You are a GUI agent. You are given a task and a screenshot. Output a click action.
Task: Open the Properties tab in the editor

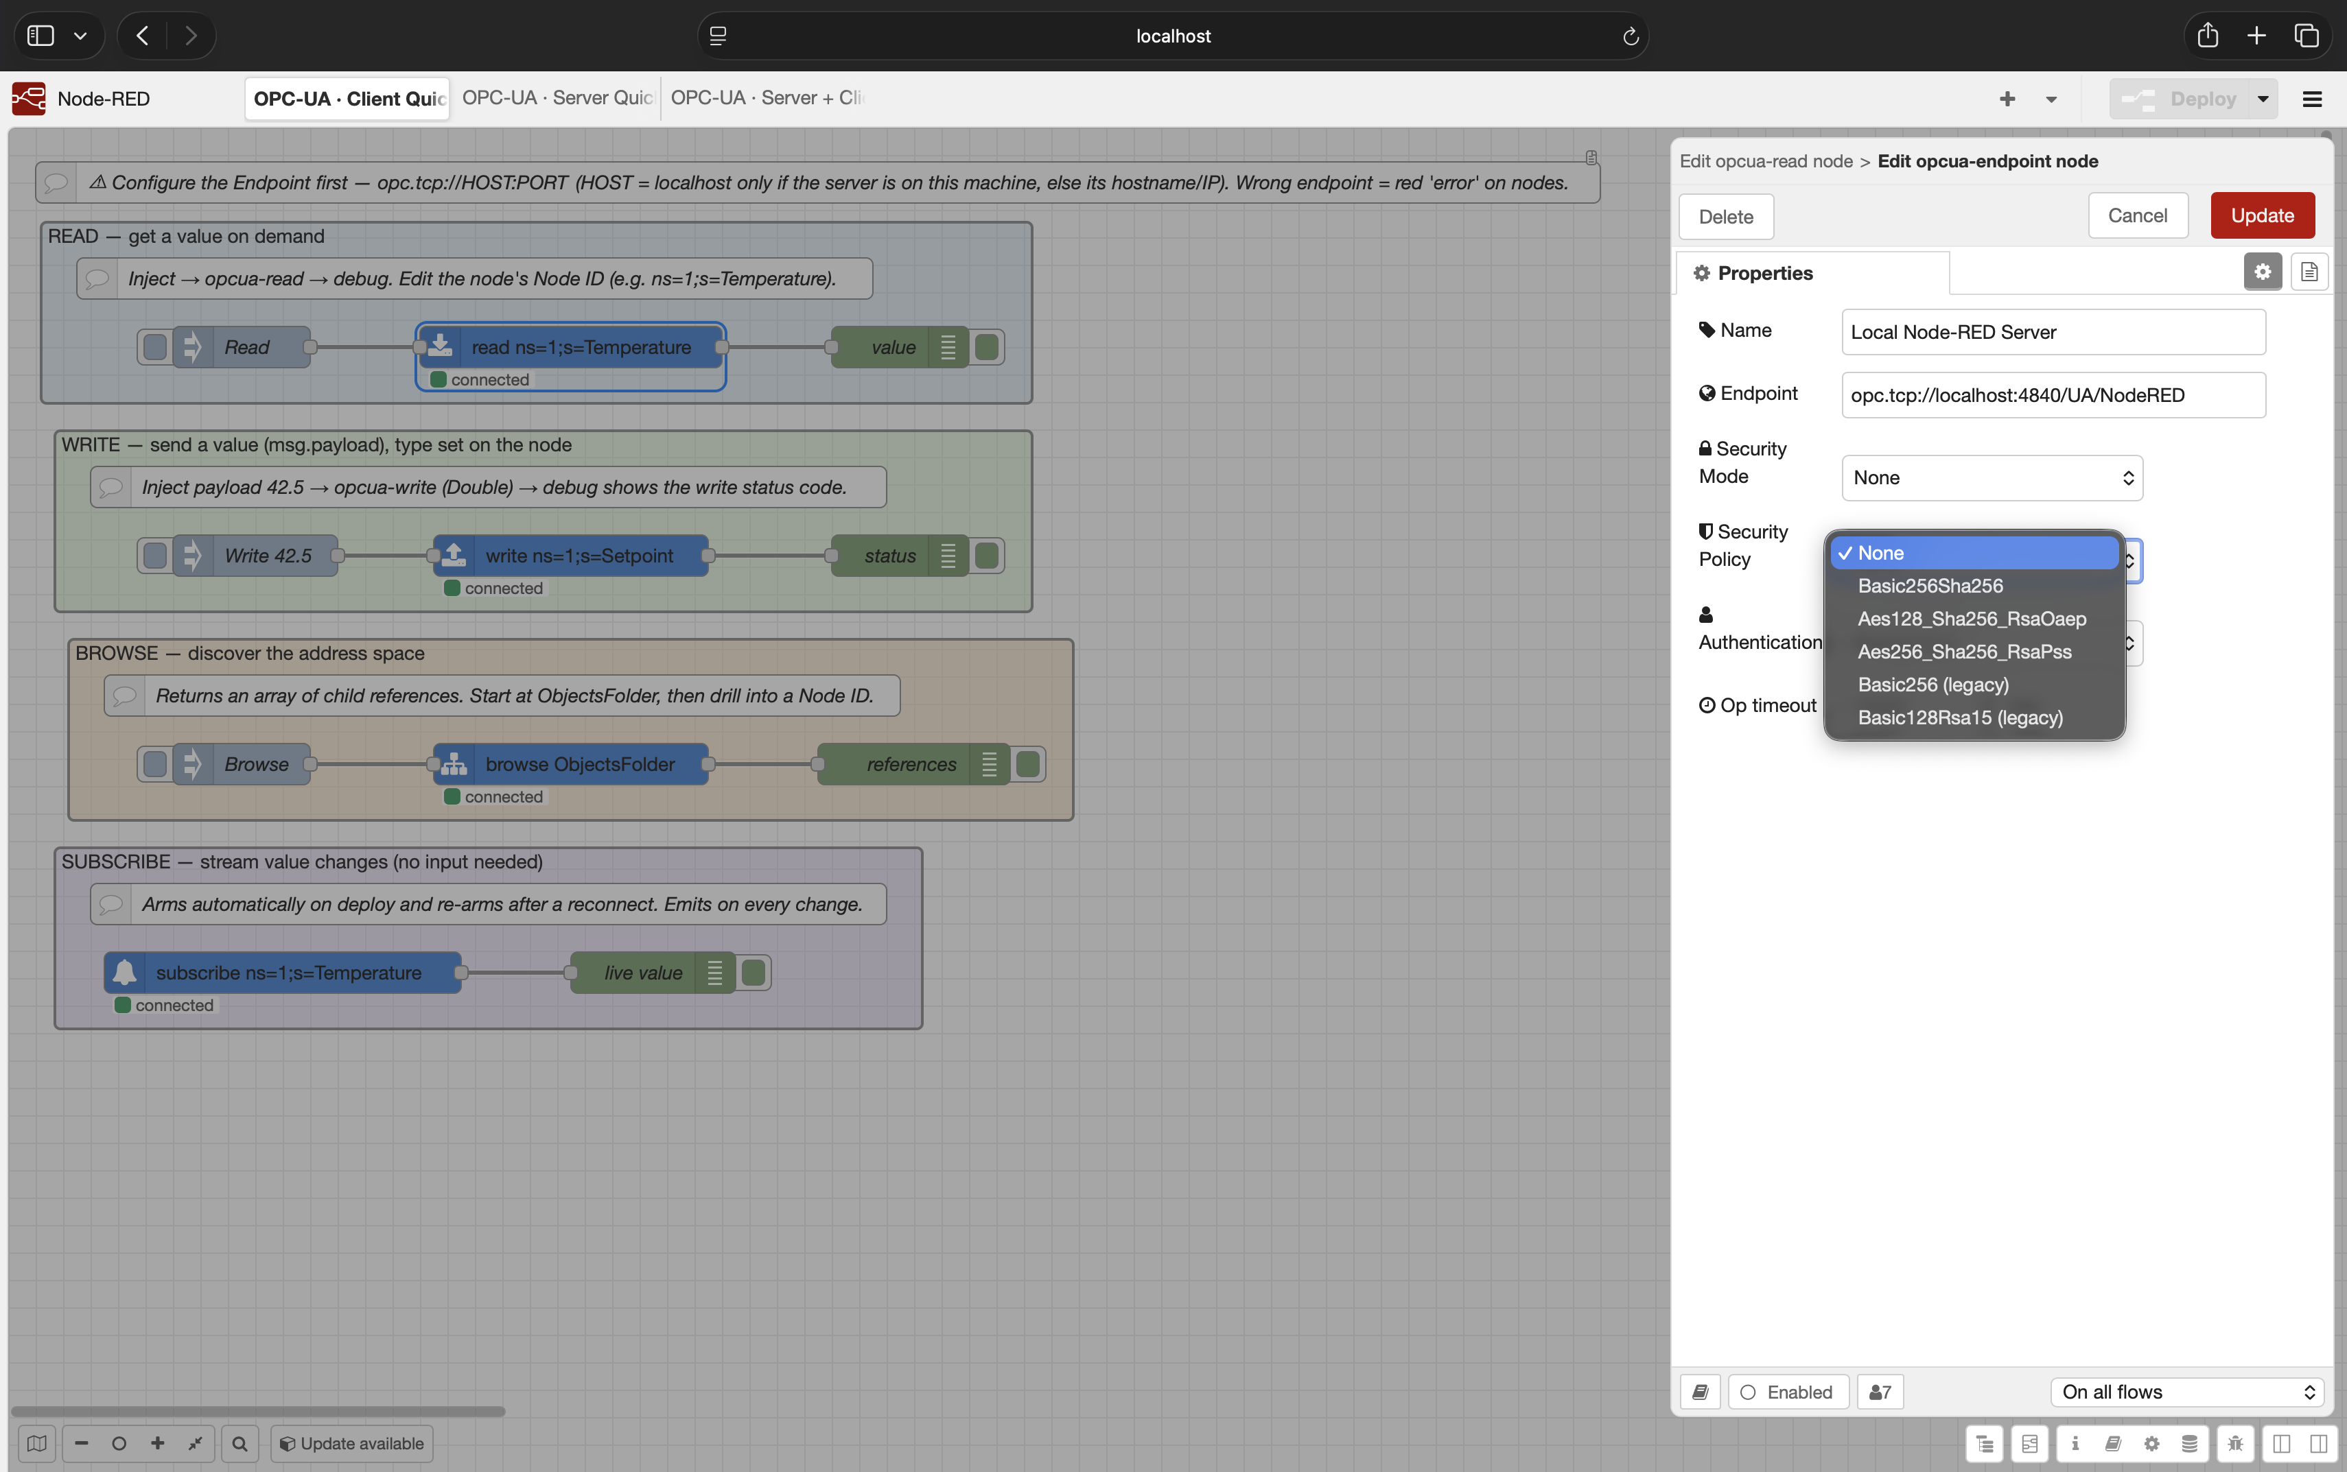pyautogui.click(x=1812, y=274)
